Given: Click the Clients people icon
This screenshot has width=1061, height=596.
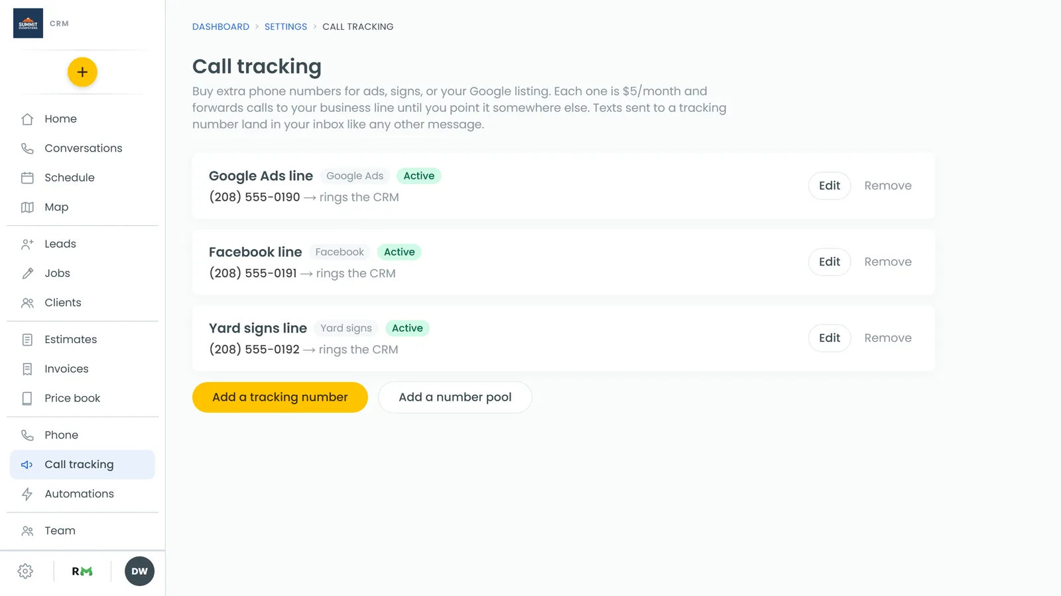Looking at the screenshot, I should pyautogui.click(x=27, y=303).
